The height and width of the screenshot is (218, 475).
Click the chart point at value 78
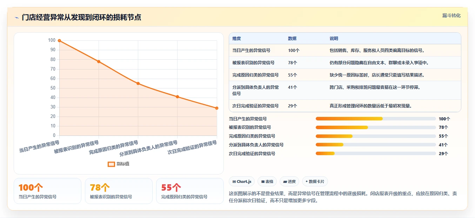(x=99, y=61)
